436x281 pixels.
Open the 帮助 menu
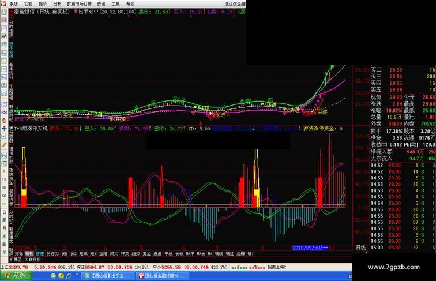coord(130,4)
